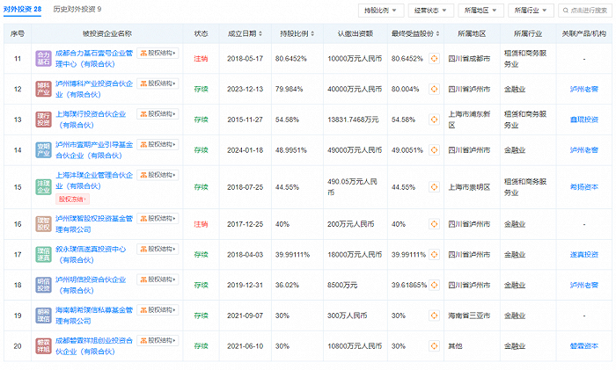The image size is (616, 370).
Task: Click the beneficial share icon for row 13
Action: click(x=435, y=119)
